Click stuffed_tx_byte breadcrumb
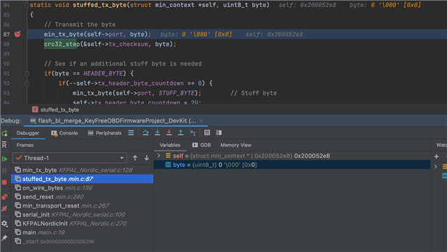 click(56, 110)
